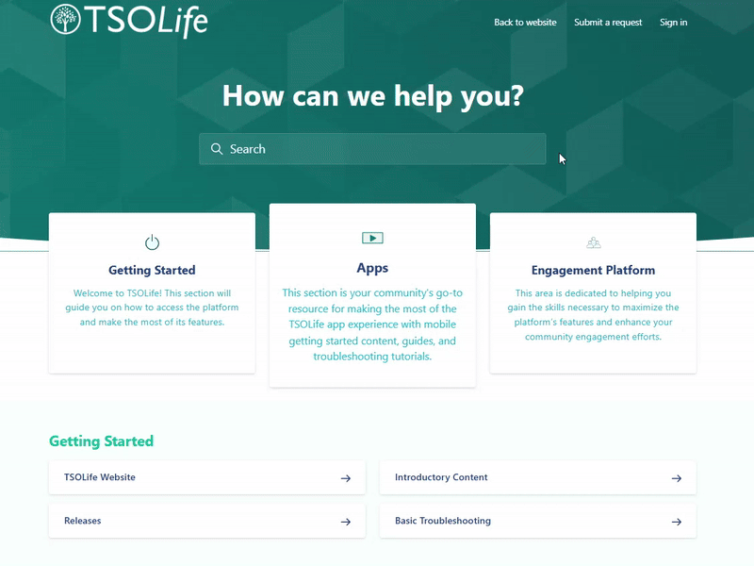Image resolution: width=754 pixels, height=566 pixels.
Task: Click the arrow in TSOLife Website row
Action: tap(346, 478)
